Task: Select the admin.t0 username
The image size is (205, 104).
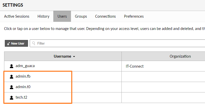Action: coord(23,87)
